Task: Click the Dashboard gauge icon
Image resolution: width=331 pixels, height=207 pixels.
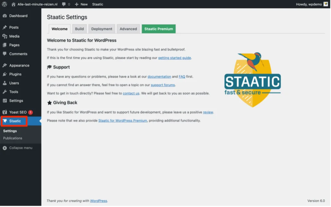Action: 5,16
